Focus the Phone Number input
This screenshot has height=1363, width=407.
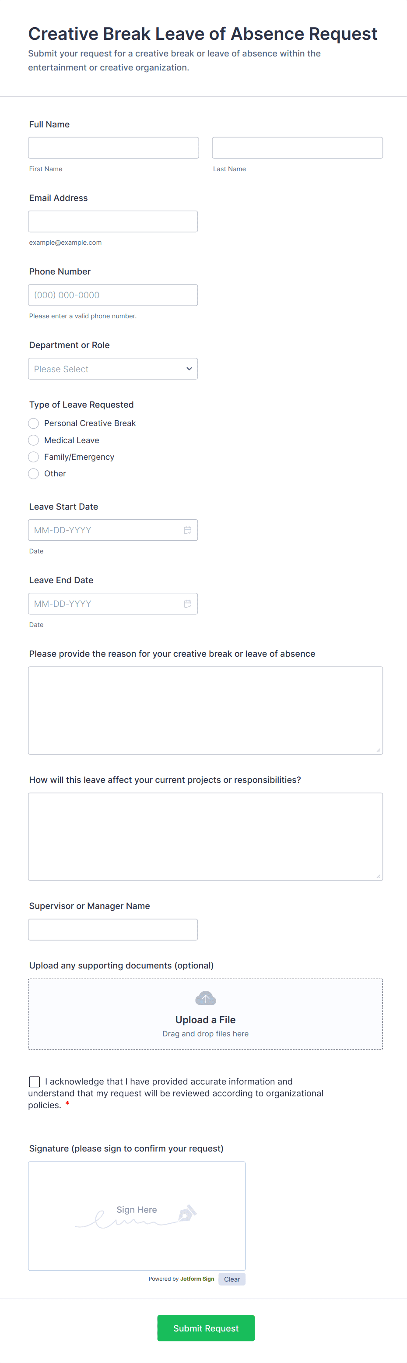coord(112,295)
